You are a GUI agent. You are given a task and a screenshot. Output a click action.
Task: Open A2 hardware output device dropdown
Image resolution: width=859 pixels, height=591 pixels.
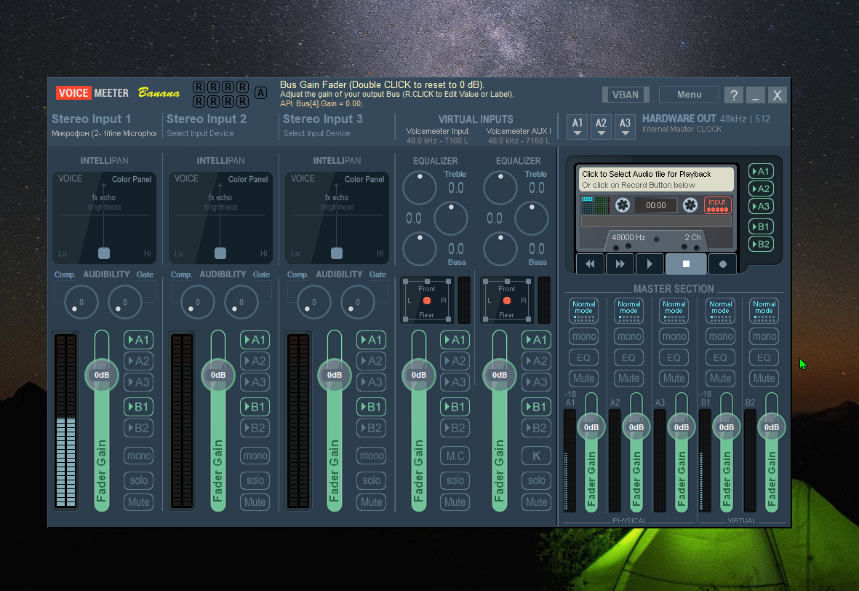pos(601,127)
